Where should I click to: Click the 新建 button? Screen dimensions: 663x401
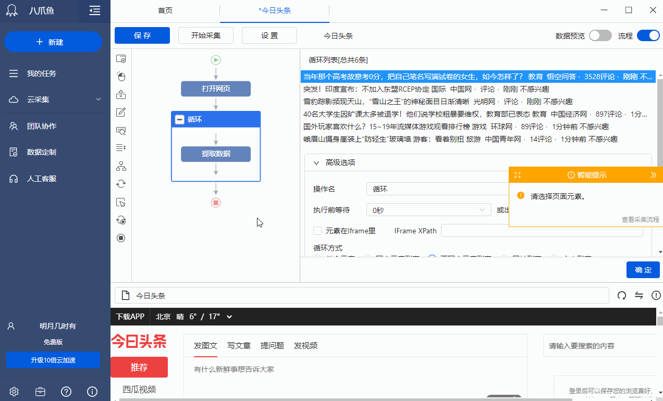point(53,42)
